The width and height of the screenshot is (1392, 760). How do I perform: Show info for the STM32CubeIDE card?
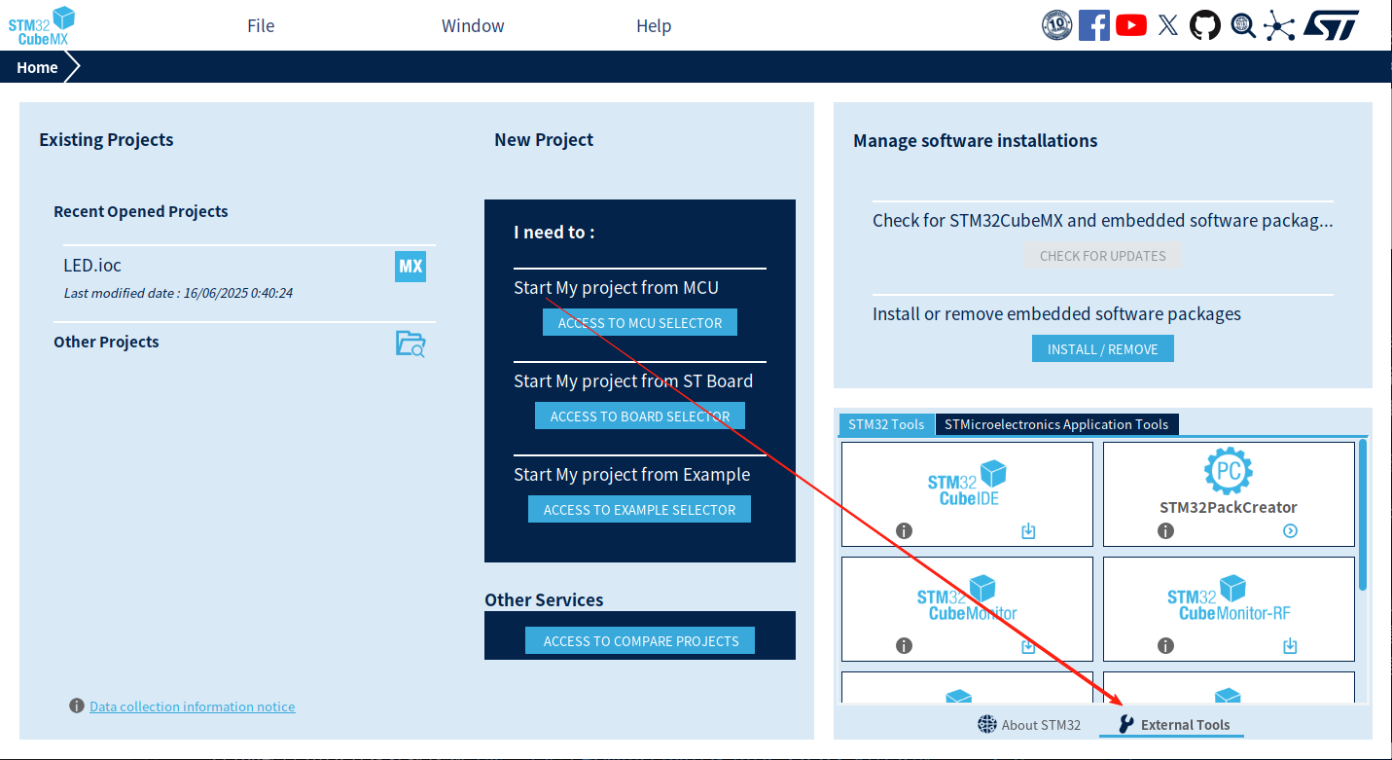pyautogui.click(x=904, y=531)
